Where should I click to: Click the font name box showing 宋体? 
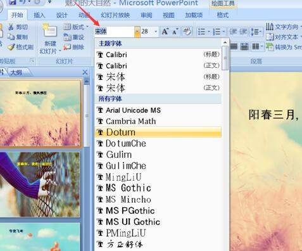pos(115,32)
